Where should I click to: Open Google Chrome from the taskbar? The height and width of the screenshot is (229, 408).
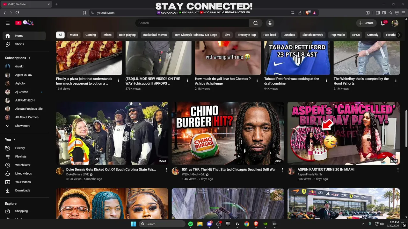click(247, 224)
